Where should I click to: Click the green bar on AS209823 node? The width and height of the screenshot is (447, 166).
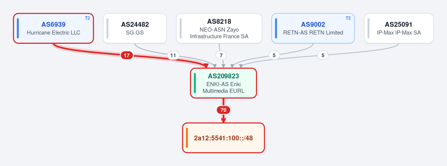[x=195, y=83]
